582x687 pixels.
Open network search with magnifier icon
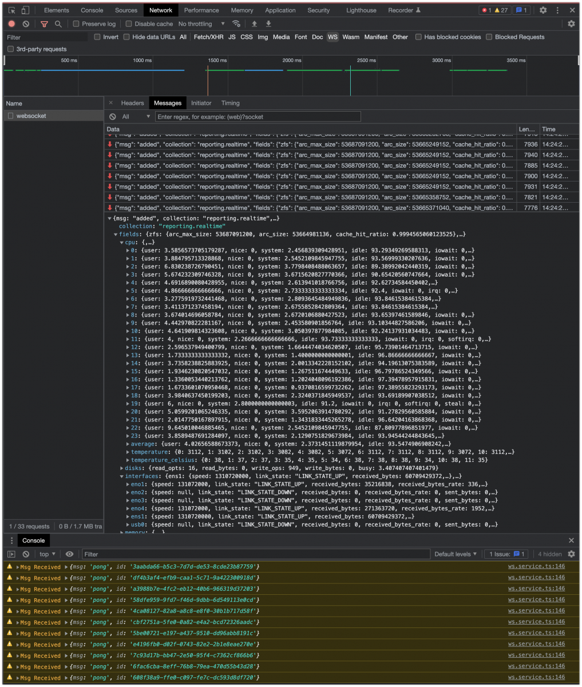[x=58, y=24]
